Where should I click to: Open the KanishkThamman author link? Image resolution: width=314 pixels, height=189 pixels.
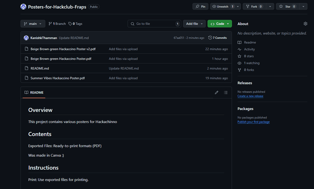(x=44, y=38)
